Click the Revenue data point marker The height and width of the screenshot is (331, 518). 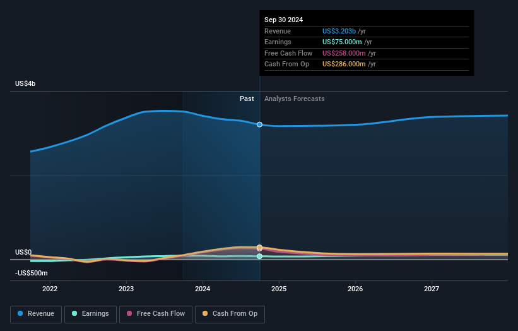[260, 124]
